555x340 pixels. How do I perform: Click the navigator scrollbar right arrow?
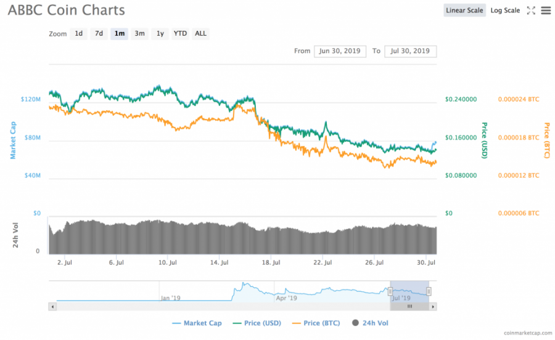coord(433,307)
